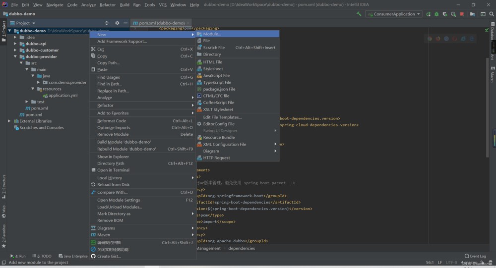Pick HTTP Request in New submenu

(x=237, y=158)
